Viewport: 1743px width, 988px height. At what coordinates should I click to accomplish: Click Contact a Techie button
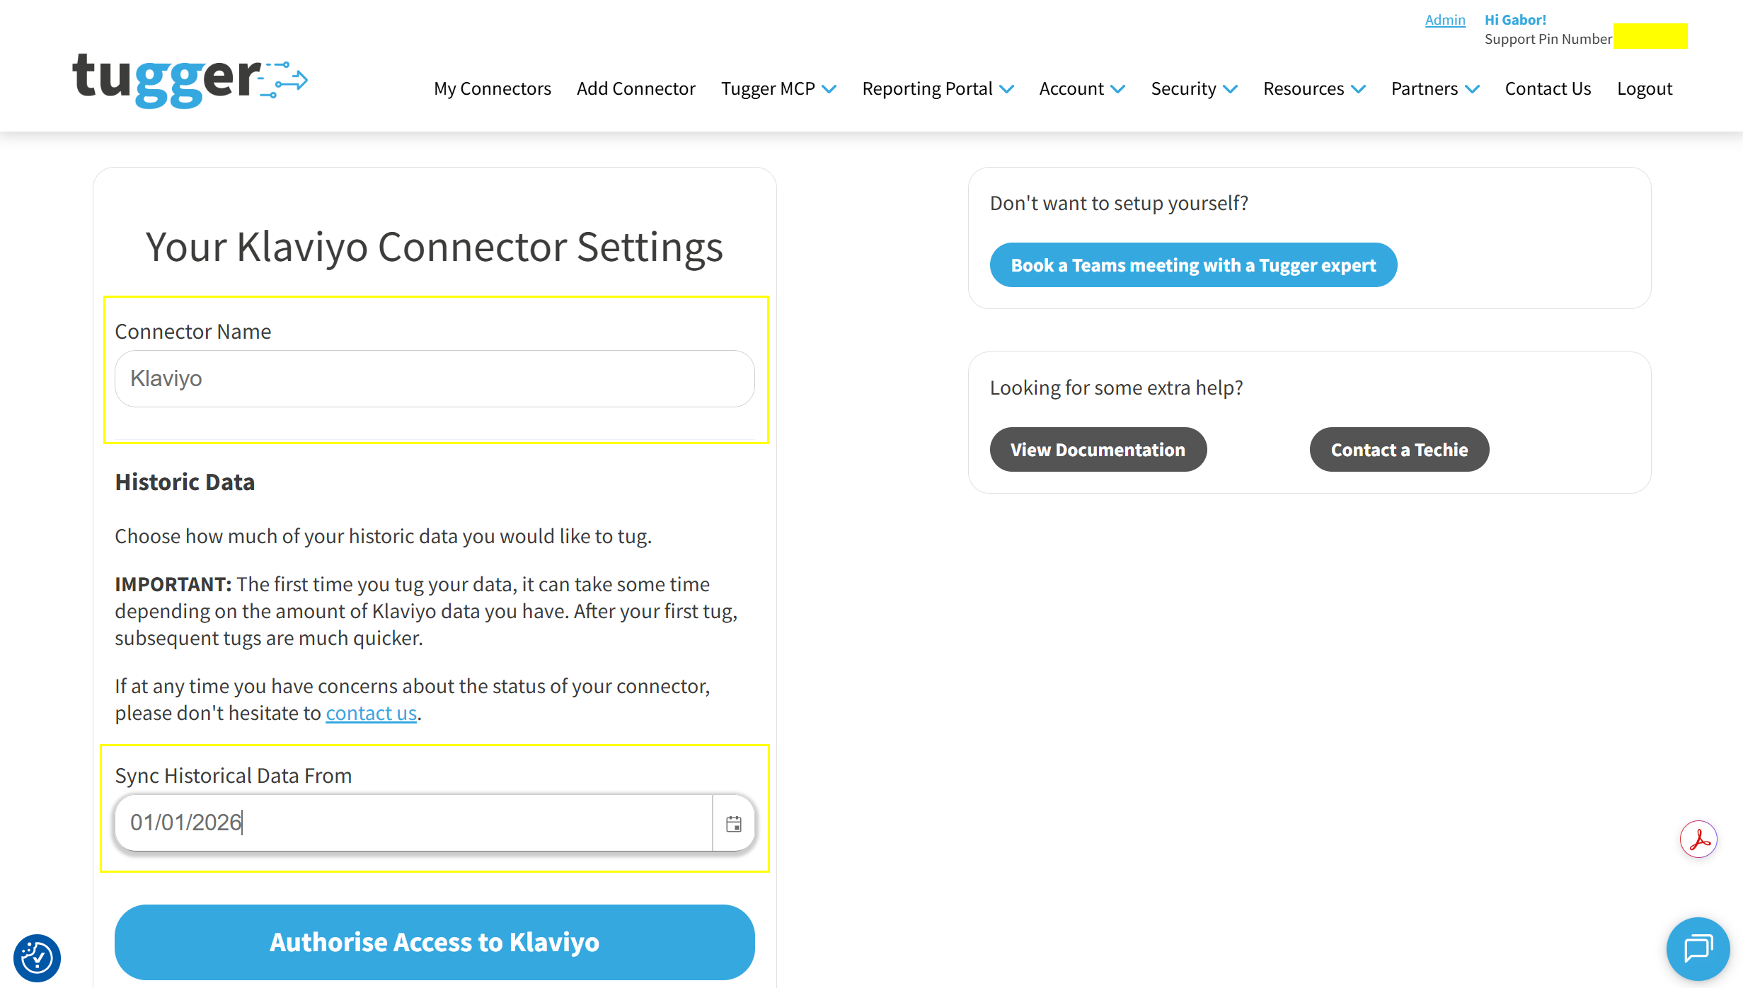coord(1399,450)
